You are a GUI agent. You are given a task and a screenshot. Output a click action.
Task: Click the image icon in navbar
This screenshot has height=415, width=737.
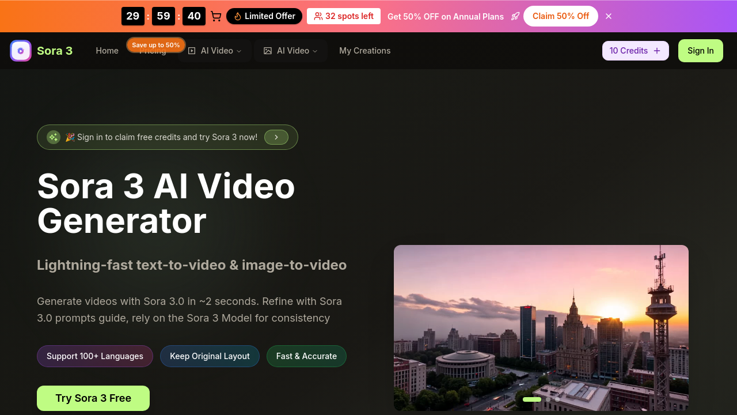(x=268, y=51)
